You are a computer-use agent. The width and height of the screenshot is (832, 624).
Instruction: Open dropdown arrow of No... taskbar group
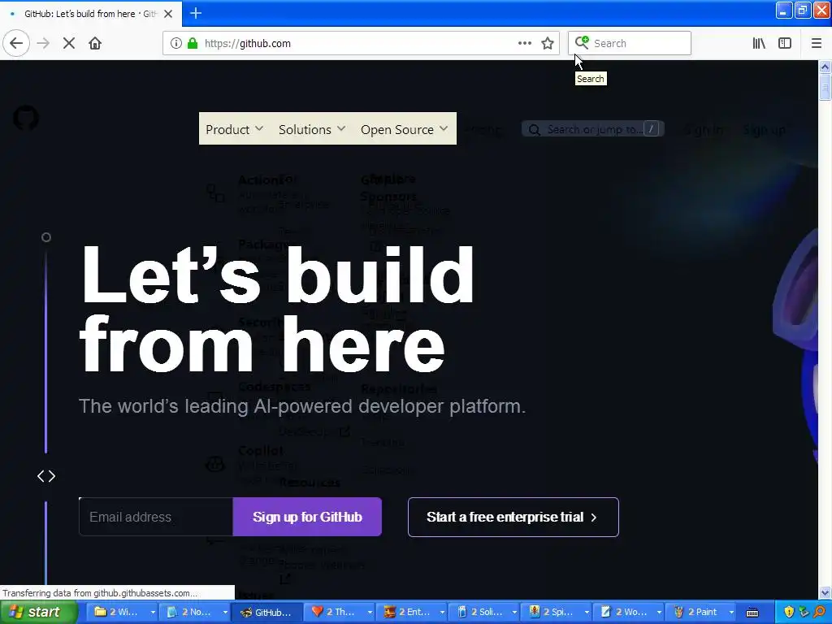(x=225, y=613)
